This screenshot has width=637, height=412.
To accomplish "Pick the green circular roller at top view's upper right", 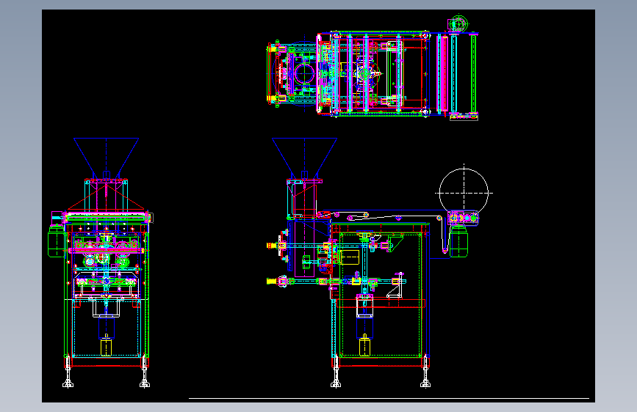I will pos(458,23).
